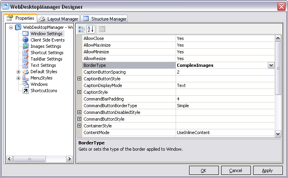Viewport: 288px width, 178px height.
Task: Collapse the WebDesktopManager root node
Action: point(11,27)
